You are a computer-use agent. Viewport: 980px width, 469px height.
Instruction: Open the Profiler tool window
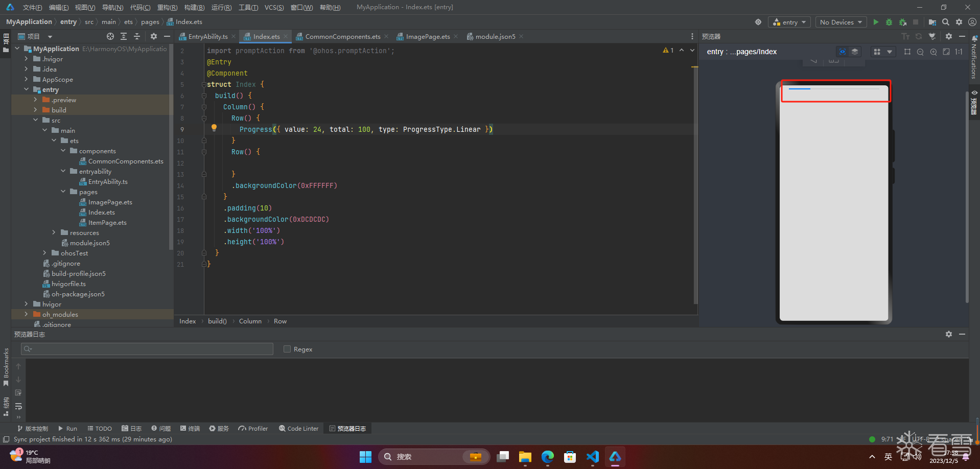(x=253, y=429)
